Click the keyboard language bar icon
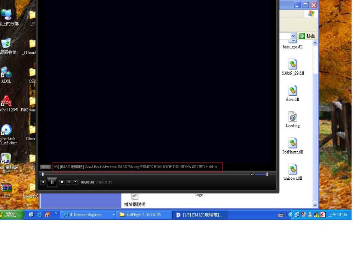The width and height of the screenshot is (359, 269). point(280,215)
